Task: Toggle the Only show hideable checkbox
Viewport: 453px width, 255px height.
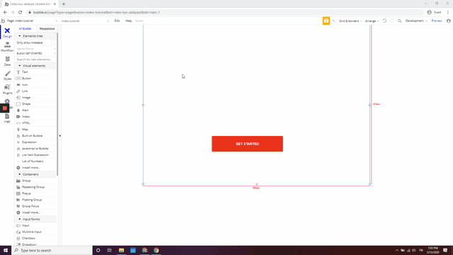Action: pyautogui.click(x=53, y=42)
